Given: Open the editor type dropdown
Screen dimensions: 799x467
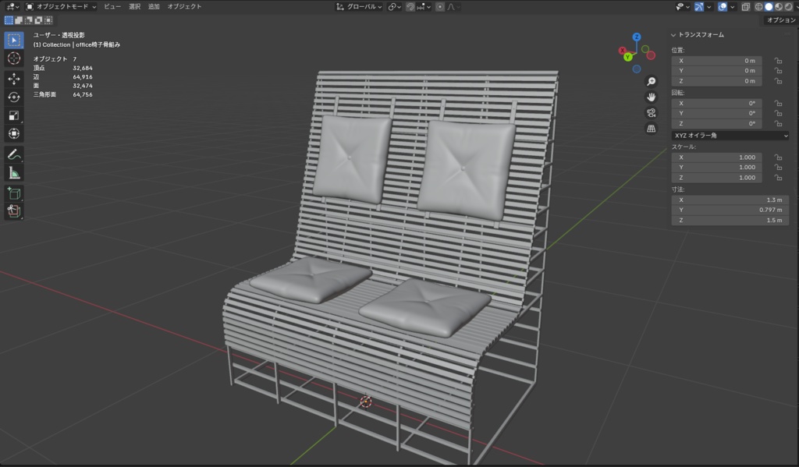Looking at the screenshot, I should tap(12, 7).
